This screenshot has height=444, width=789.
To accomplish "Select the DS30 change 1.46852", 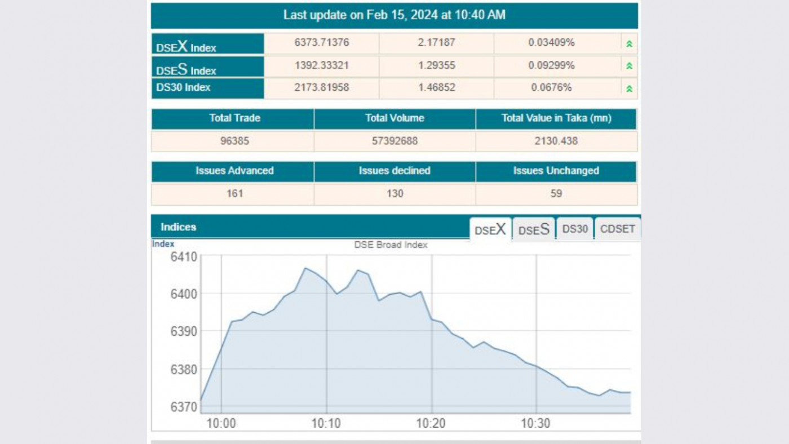I will point(437,87).
